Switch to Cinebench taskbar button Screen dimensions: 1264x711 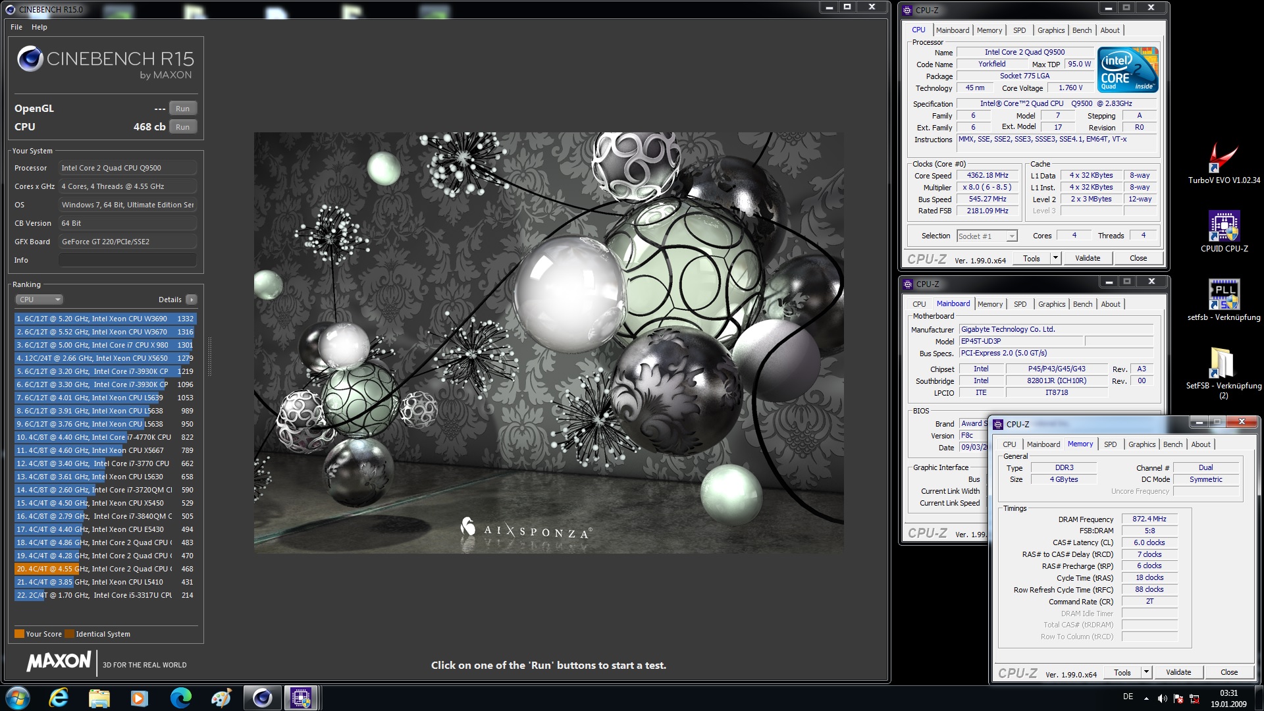[262, 698]
